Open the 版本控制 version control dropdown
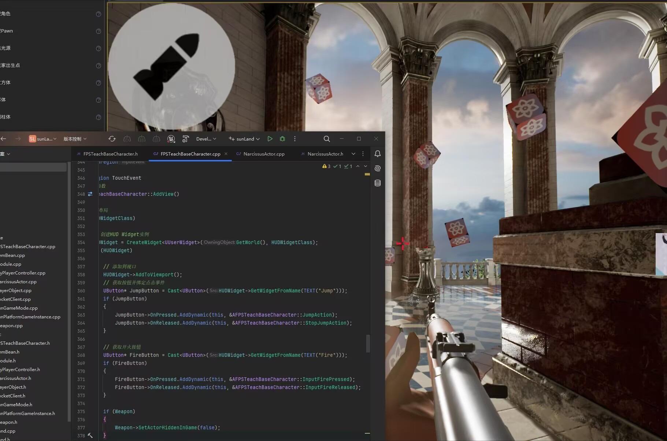Viewport: 667px width, 441px height. (x=75, y=139)
